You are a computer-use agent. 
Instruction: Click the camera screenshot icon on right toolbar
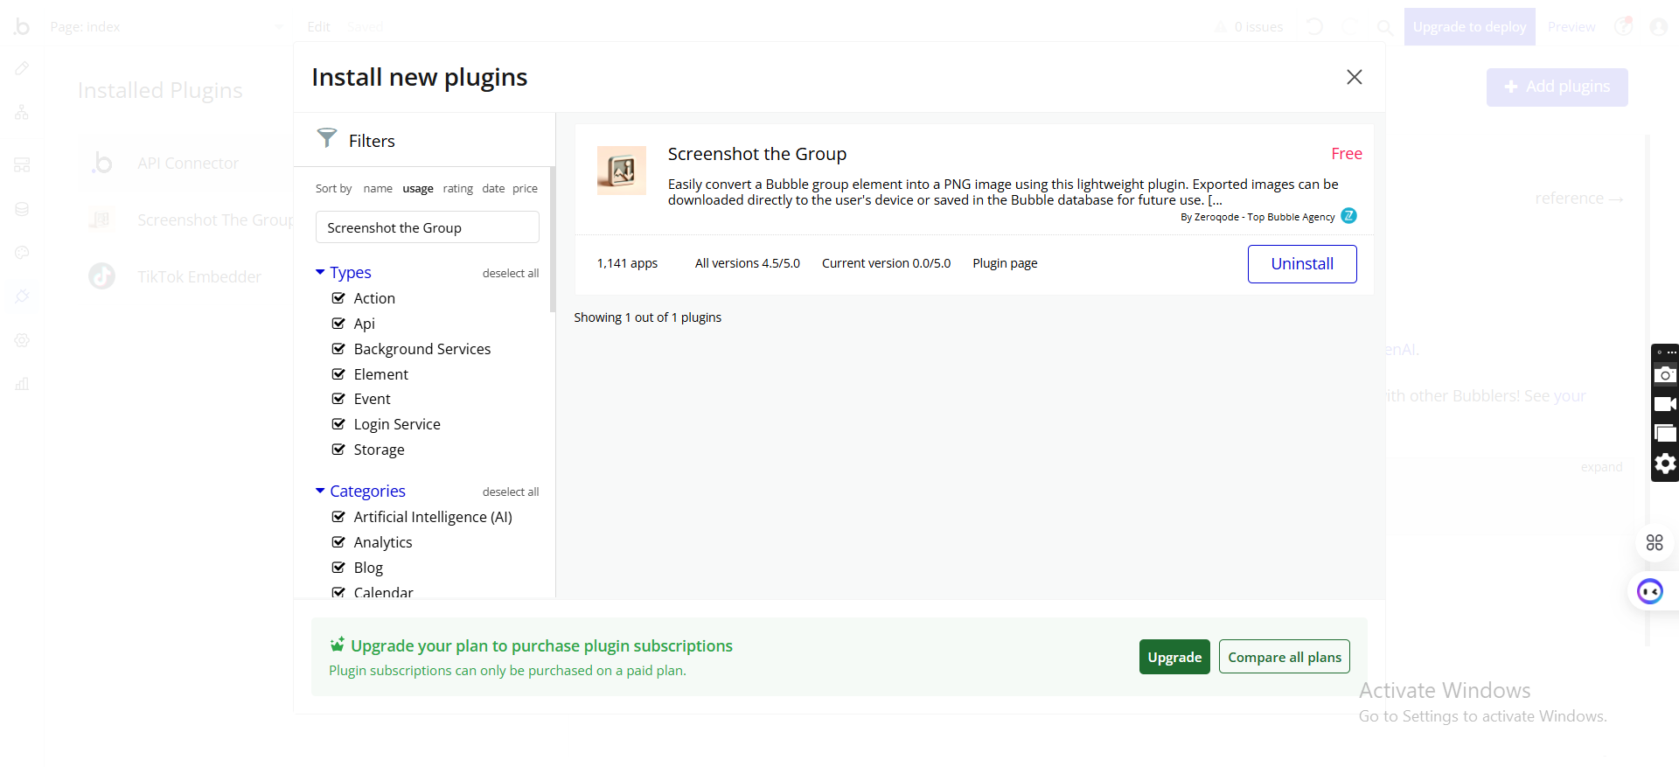tap(1665, 374)
